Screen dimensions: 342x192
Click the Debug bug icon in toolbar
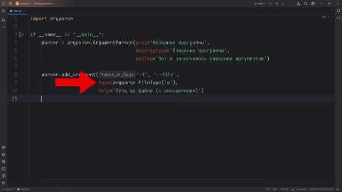click(x=277, y=4)
